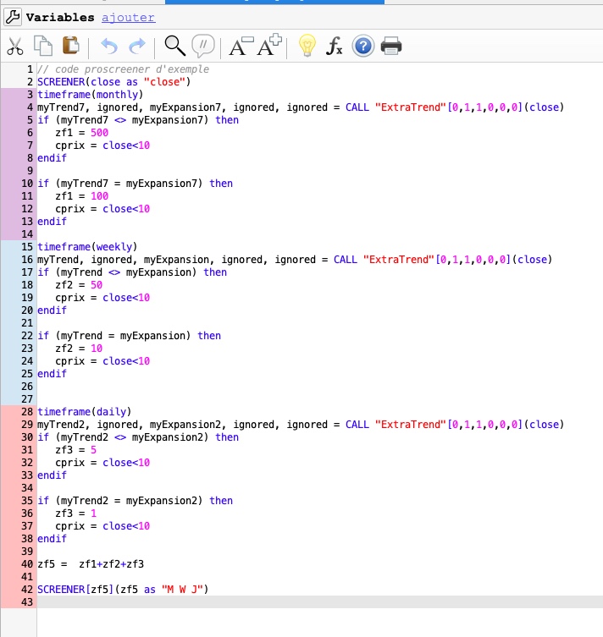
Task: Click the Variables wrench icon
Action: 12,17
